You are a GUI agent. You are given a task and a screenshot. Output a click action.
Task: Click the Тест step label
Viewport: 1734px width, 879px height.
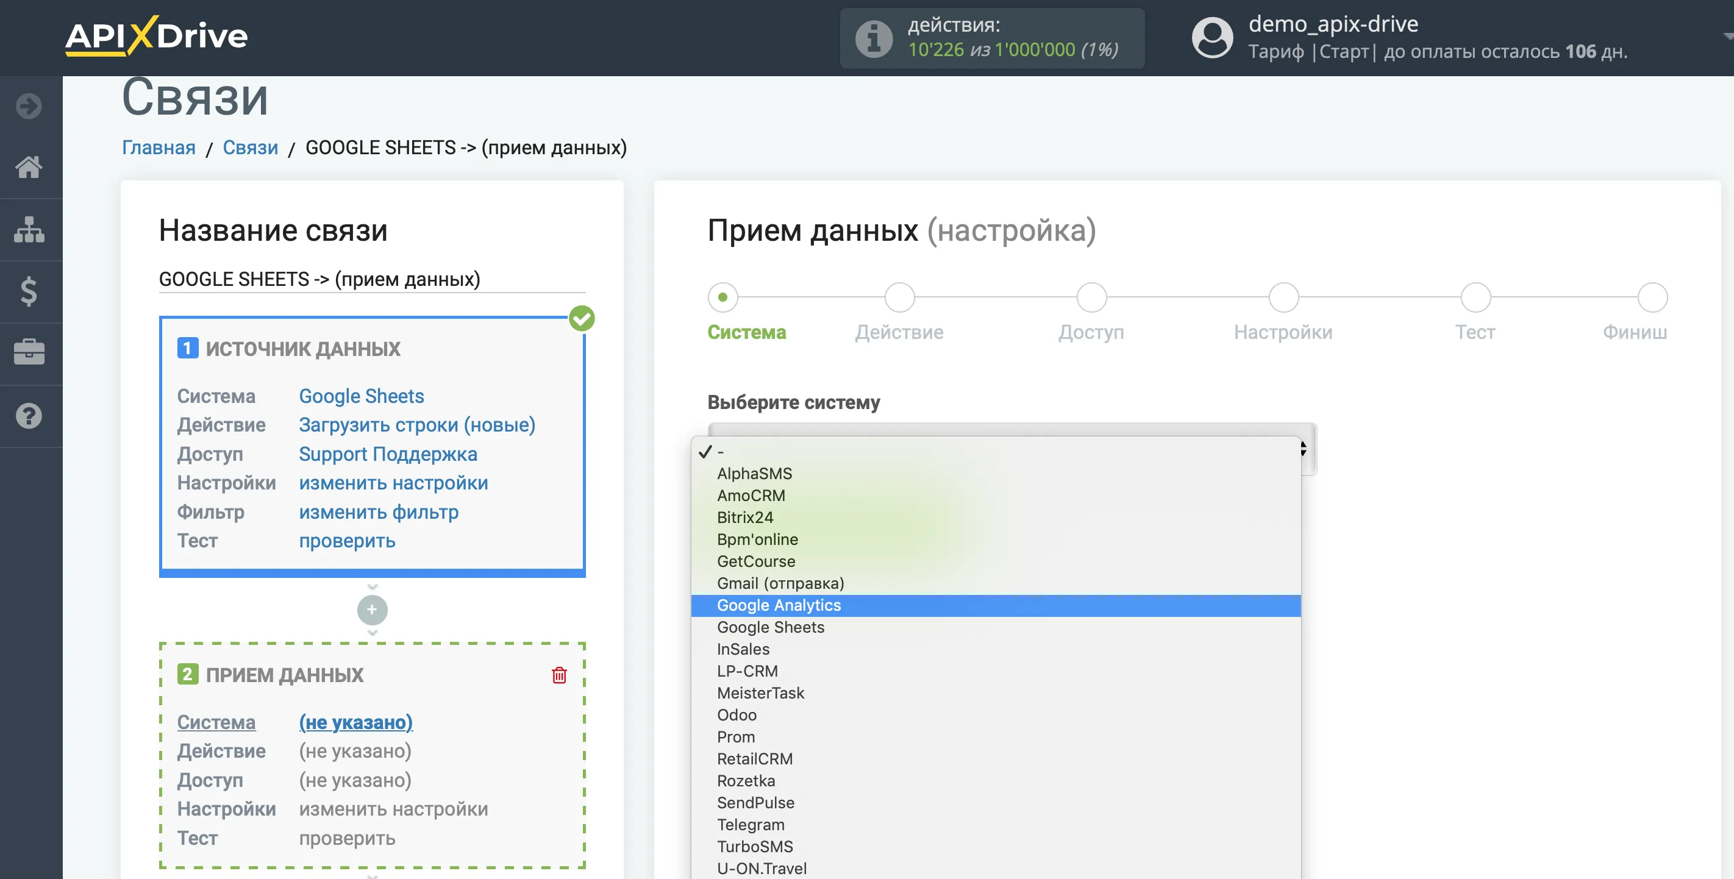point(1475,332)
